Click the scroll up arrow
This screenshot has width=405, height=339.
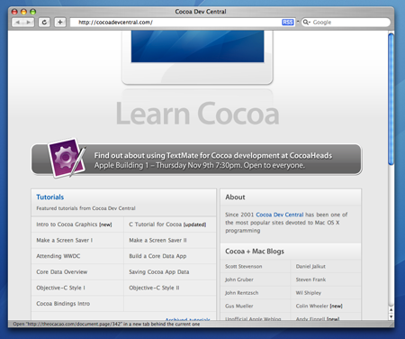tap(391, 309)
